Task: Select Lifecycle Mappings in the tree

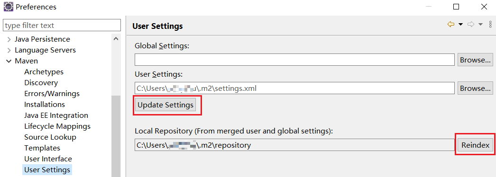Action: 57,126
